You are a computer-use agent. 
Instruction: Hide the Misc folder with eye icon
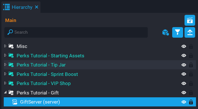coord(184,46)
